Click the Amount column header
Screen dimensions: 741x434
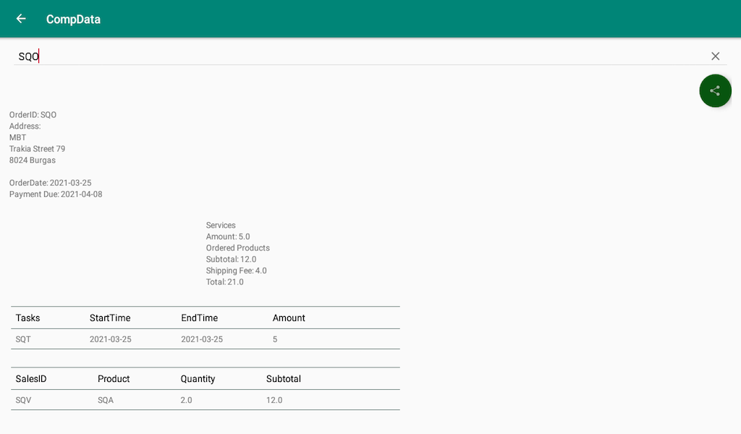point(289,318)
